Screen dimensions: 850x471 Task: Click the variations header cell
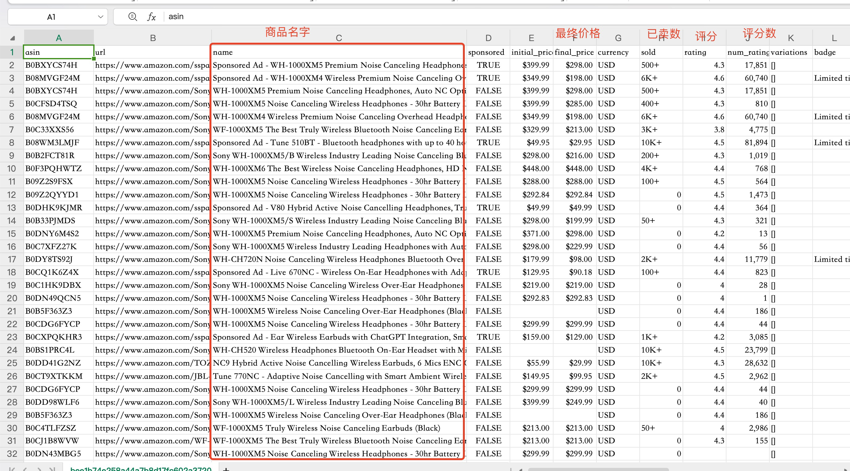791,52
